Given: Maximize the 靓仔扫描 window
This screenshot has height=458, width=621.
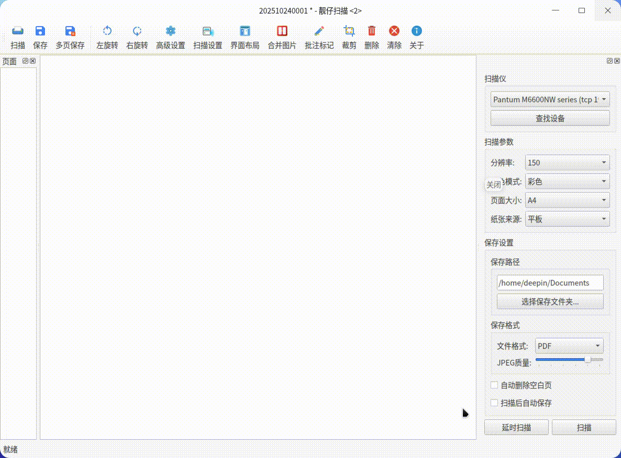Looking at the screenshot, I should [x=581, y=10].
